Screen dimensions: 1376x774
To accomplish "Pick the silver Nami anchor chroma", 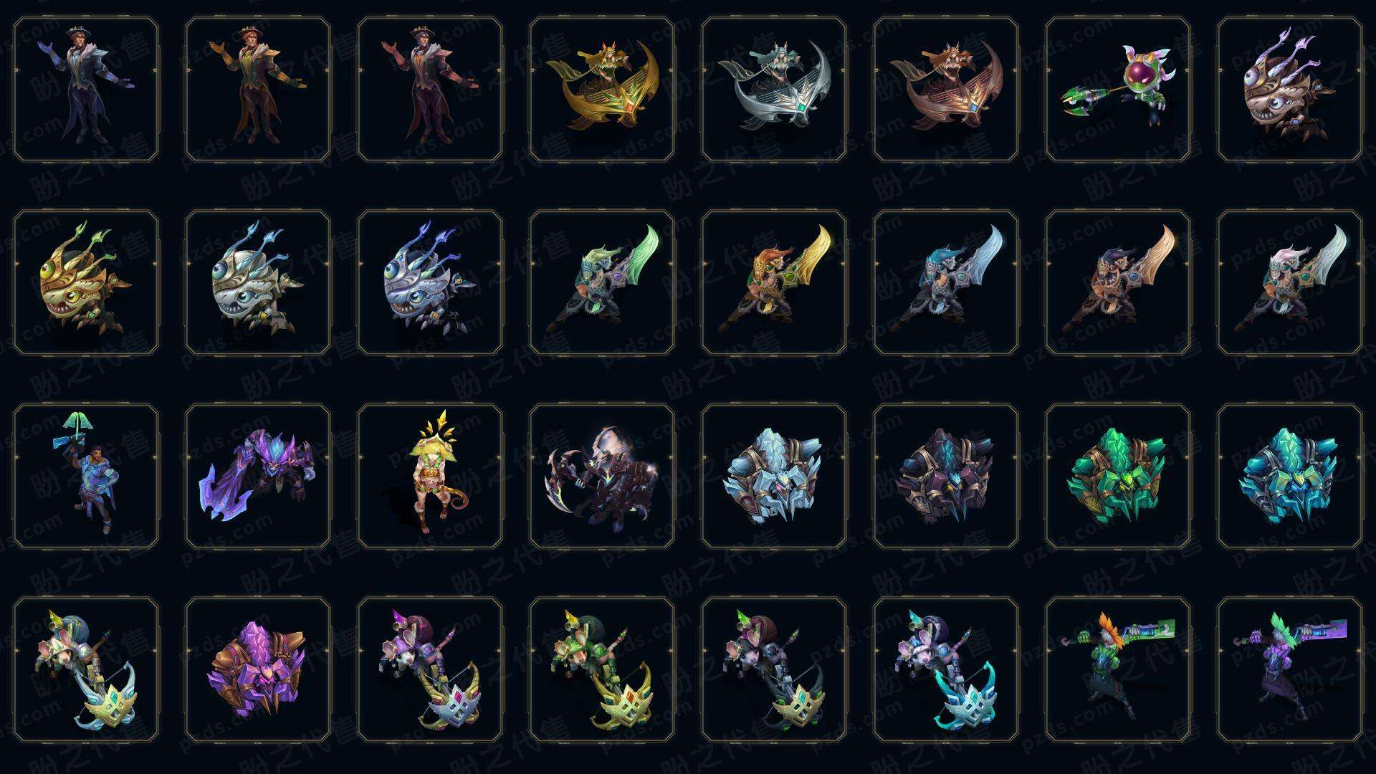I will click(x=774, y=89).
